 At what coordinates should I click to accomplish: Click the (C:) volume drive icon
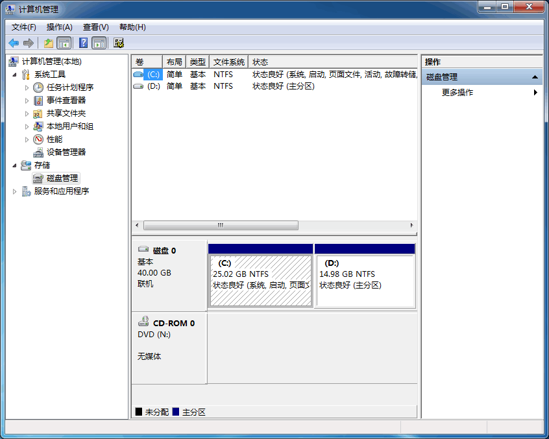coord(138,74)
